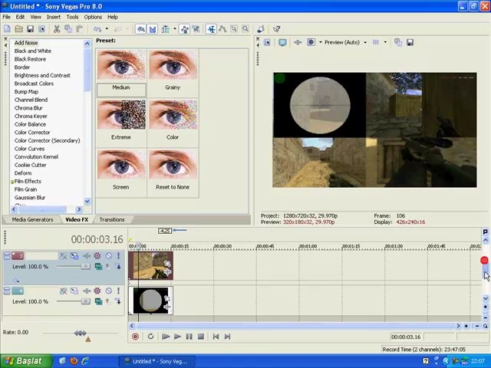Toggle Automatic Crossfades in the toolbar

click(x=153, y=29)
